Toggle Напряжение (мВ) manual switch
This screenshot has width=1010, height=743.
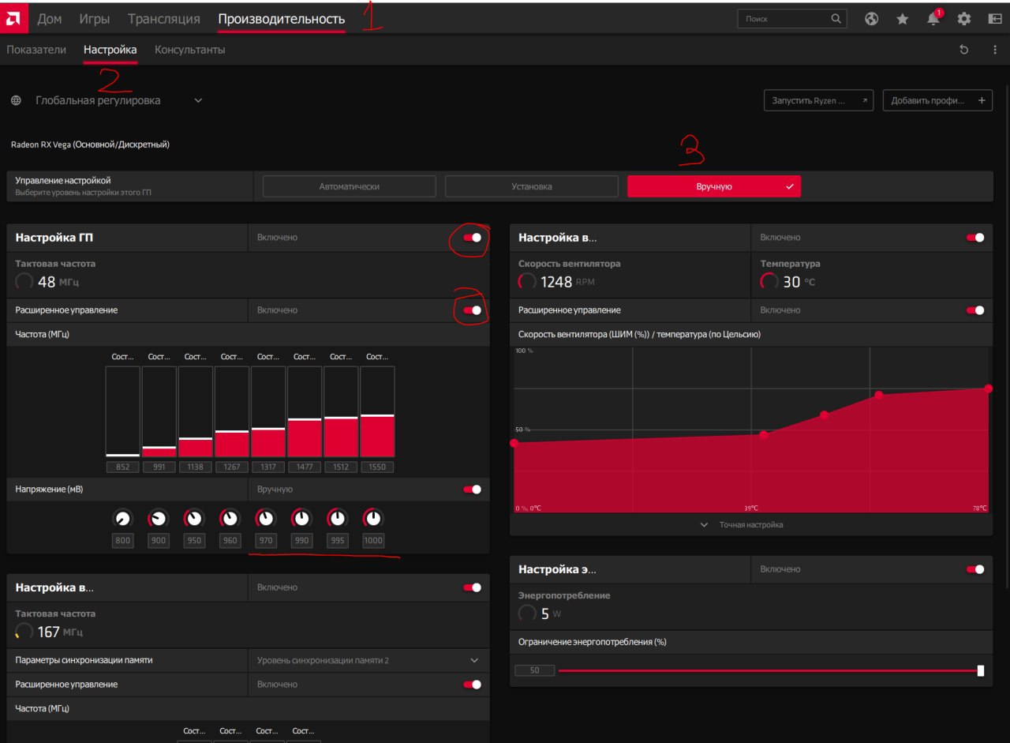coord(472,490)
